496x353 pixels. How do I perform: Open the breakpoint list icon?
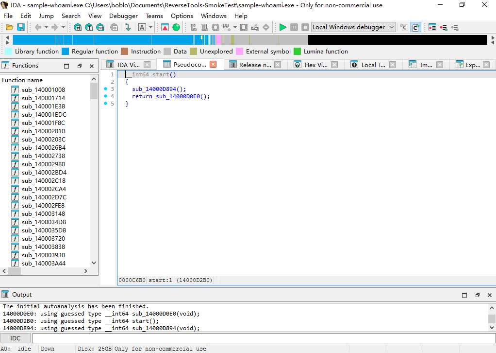[432, 27]
